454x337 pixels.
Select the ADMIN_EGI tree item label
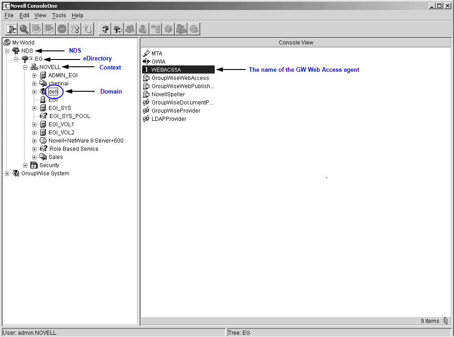coord(63,75)
